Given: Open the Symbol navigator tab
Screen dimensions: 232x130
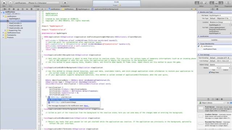Looking at the screenshot, I should tap(9, 9).
